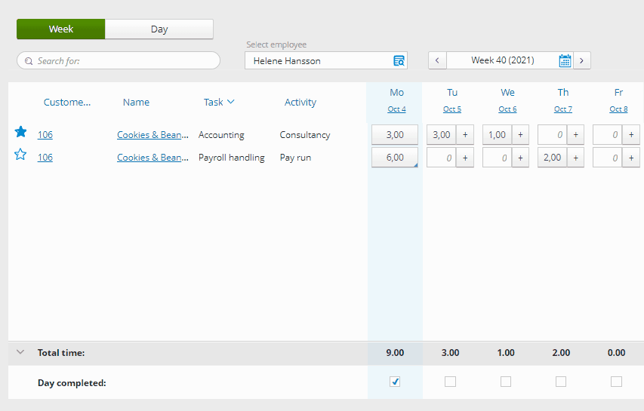Click Monday hours cell showing 6,00

click(394, 158)
